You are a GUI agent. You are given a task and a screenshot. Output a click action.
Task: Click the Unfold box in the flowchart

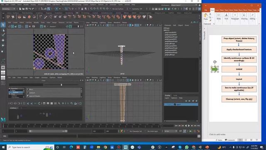point(239,69)
